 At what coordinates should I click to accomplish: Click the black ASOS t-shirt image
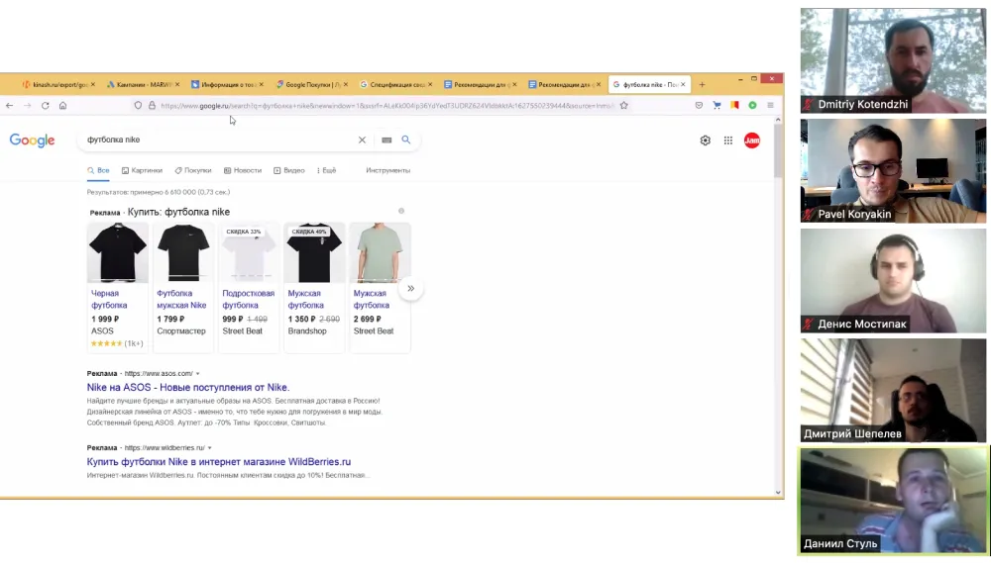click(x=118, y=252)
